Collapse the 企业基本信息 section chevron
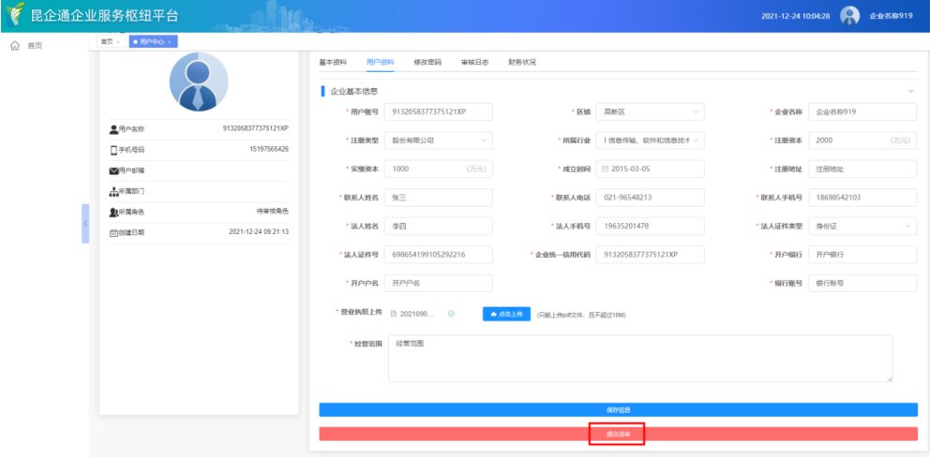This screenshot has height=457, width=930. point(911,91)
